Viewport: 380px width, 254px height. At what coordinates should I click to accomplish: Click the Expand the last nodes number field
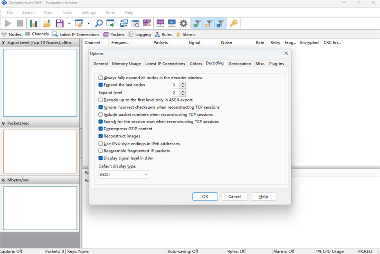tap(176, 85)
